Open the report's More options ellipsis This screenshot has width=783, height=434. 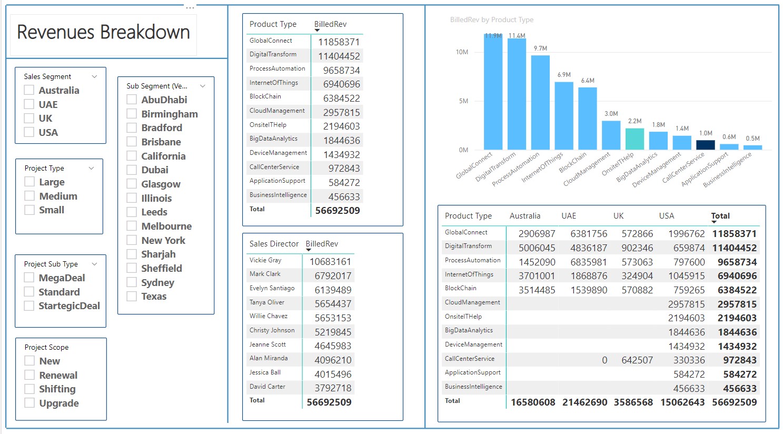click(x=190, y=7)
